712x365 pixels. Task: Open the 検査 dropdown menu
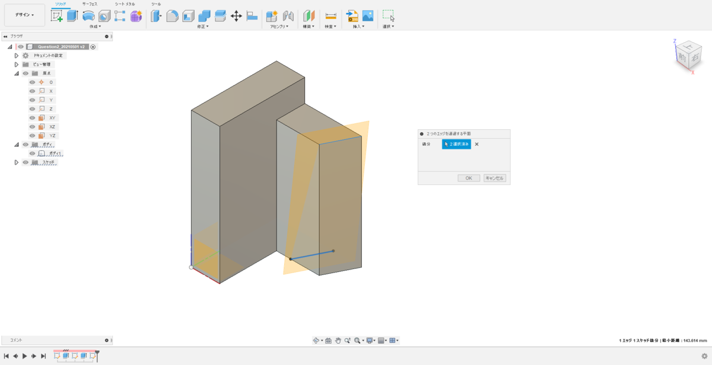point(330,27)
